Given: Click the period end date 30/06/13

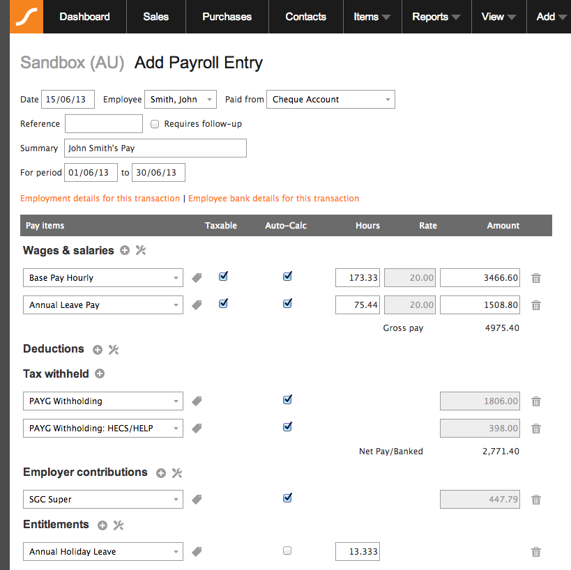Looking at the screenshot, I should click(x=158, y=173).
